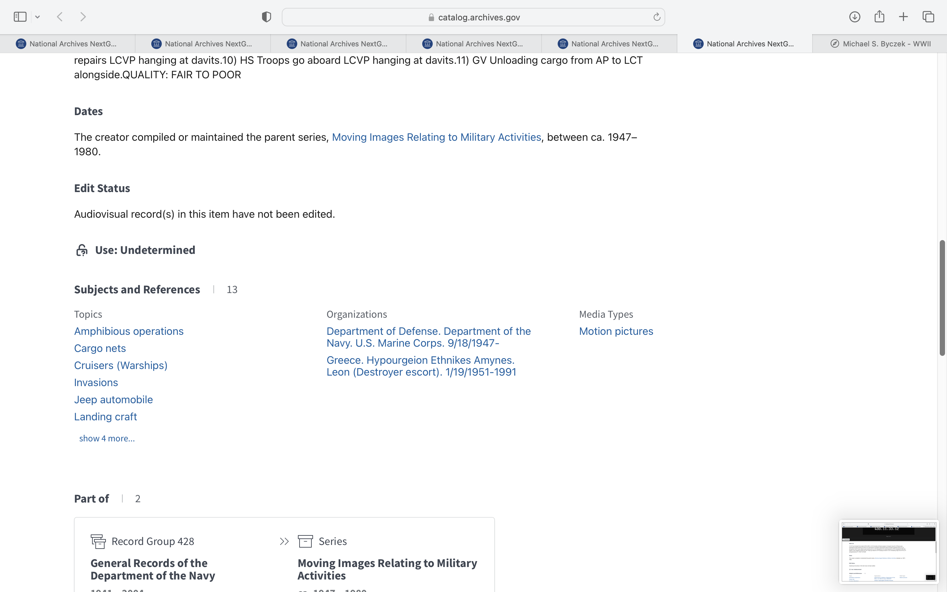Show Safari downloads
Image resolution: width=947 pixels, height=592 pixels.
[855, 17]
